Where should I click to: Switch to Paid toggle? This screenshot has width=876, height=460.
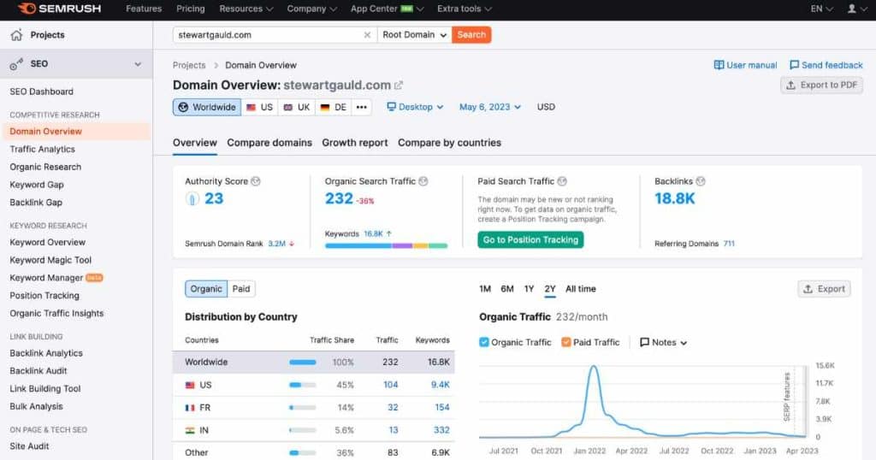[x=241, y=289]
